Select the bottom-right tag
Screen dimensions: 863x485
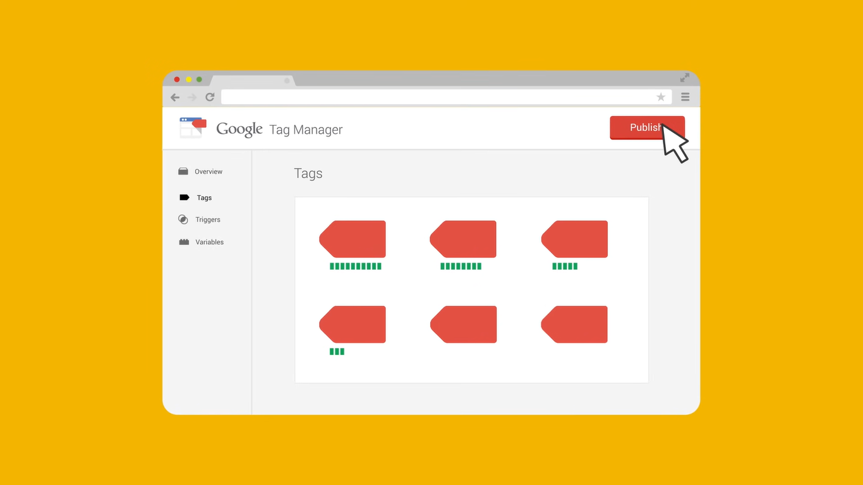(x=574, y=325)
